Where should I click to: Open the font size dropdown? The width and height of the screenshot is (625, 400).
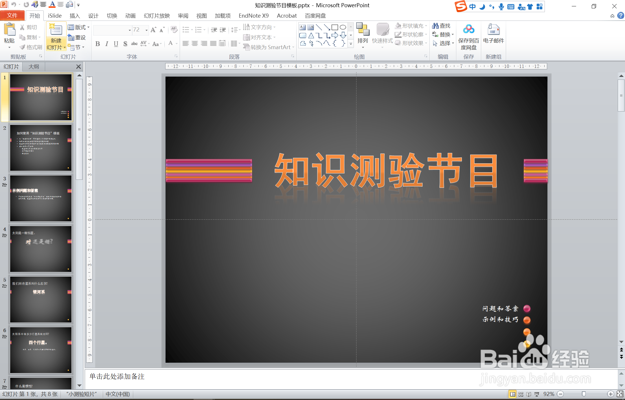[x=146, y=30]
